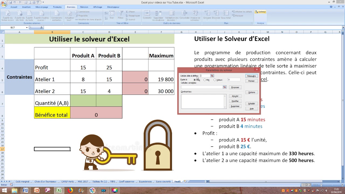Open Firefox from the taskbar
The image size is (345, 194).
[70, 190]
